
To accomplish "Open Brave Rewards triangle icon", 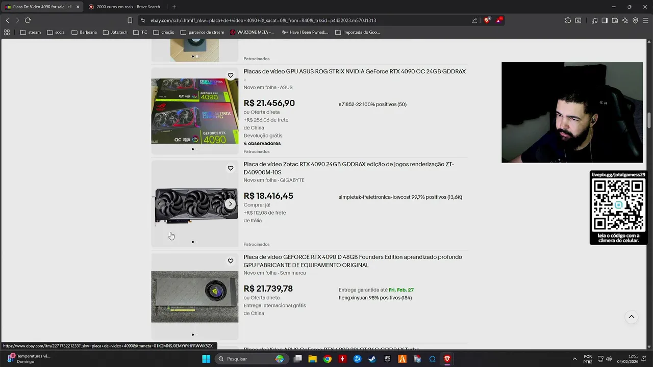I will click(x=499, y=20).
